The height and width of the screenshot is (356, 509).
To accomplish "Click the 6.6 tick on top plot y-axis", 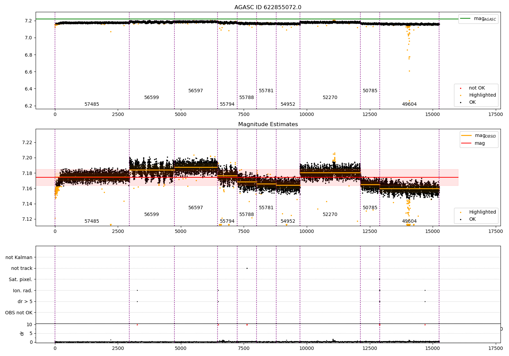I will (29, 72).
